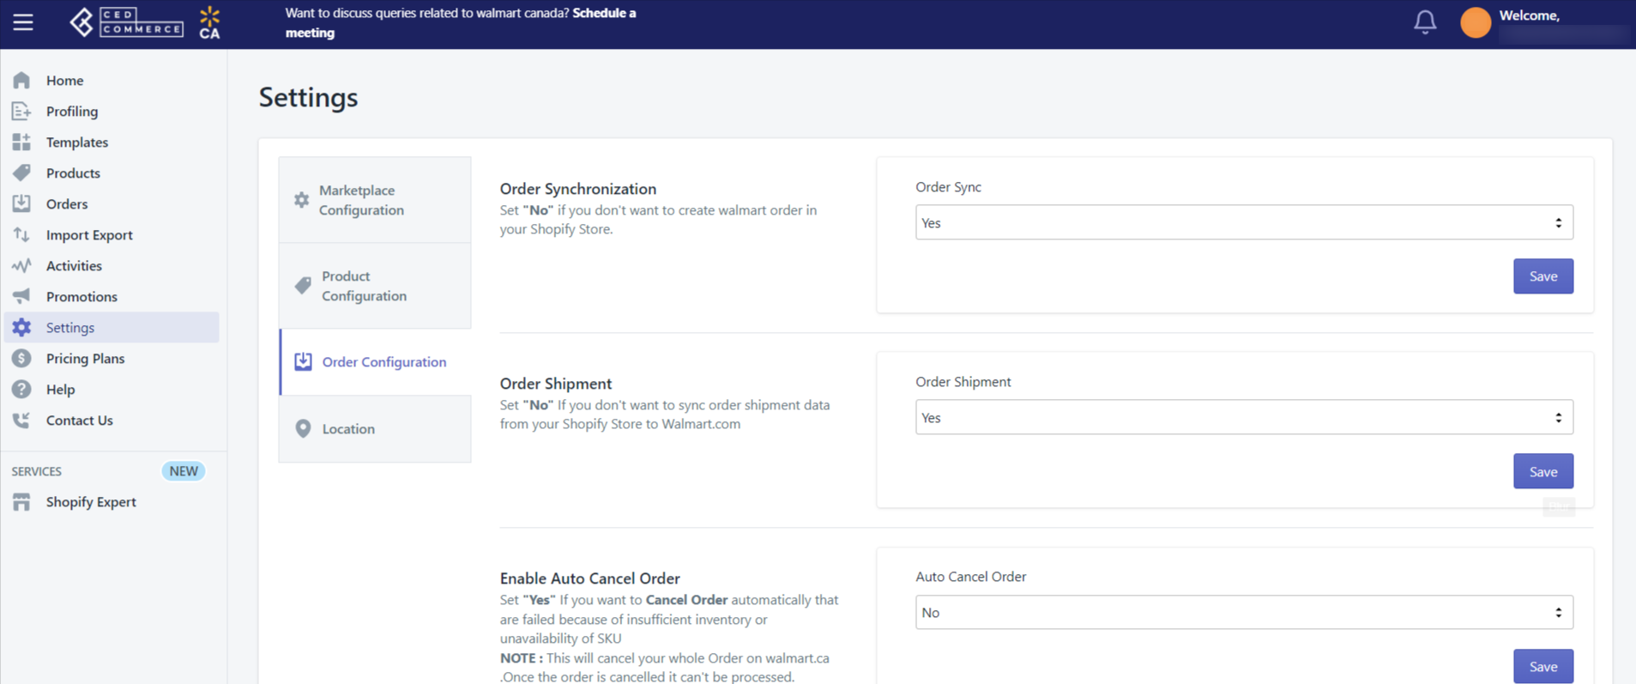Switch to Marketplace Configuration tab

click(x=375, y=200)
